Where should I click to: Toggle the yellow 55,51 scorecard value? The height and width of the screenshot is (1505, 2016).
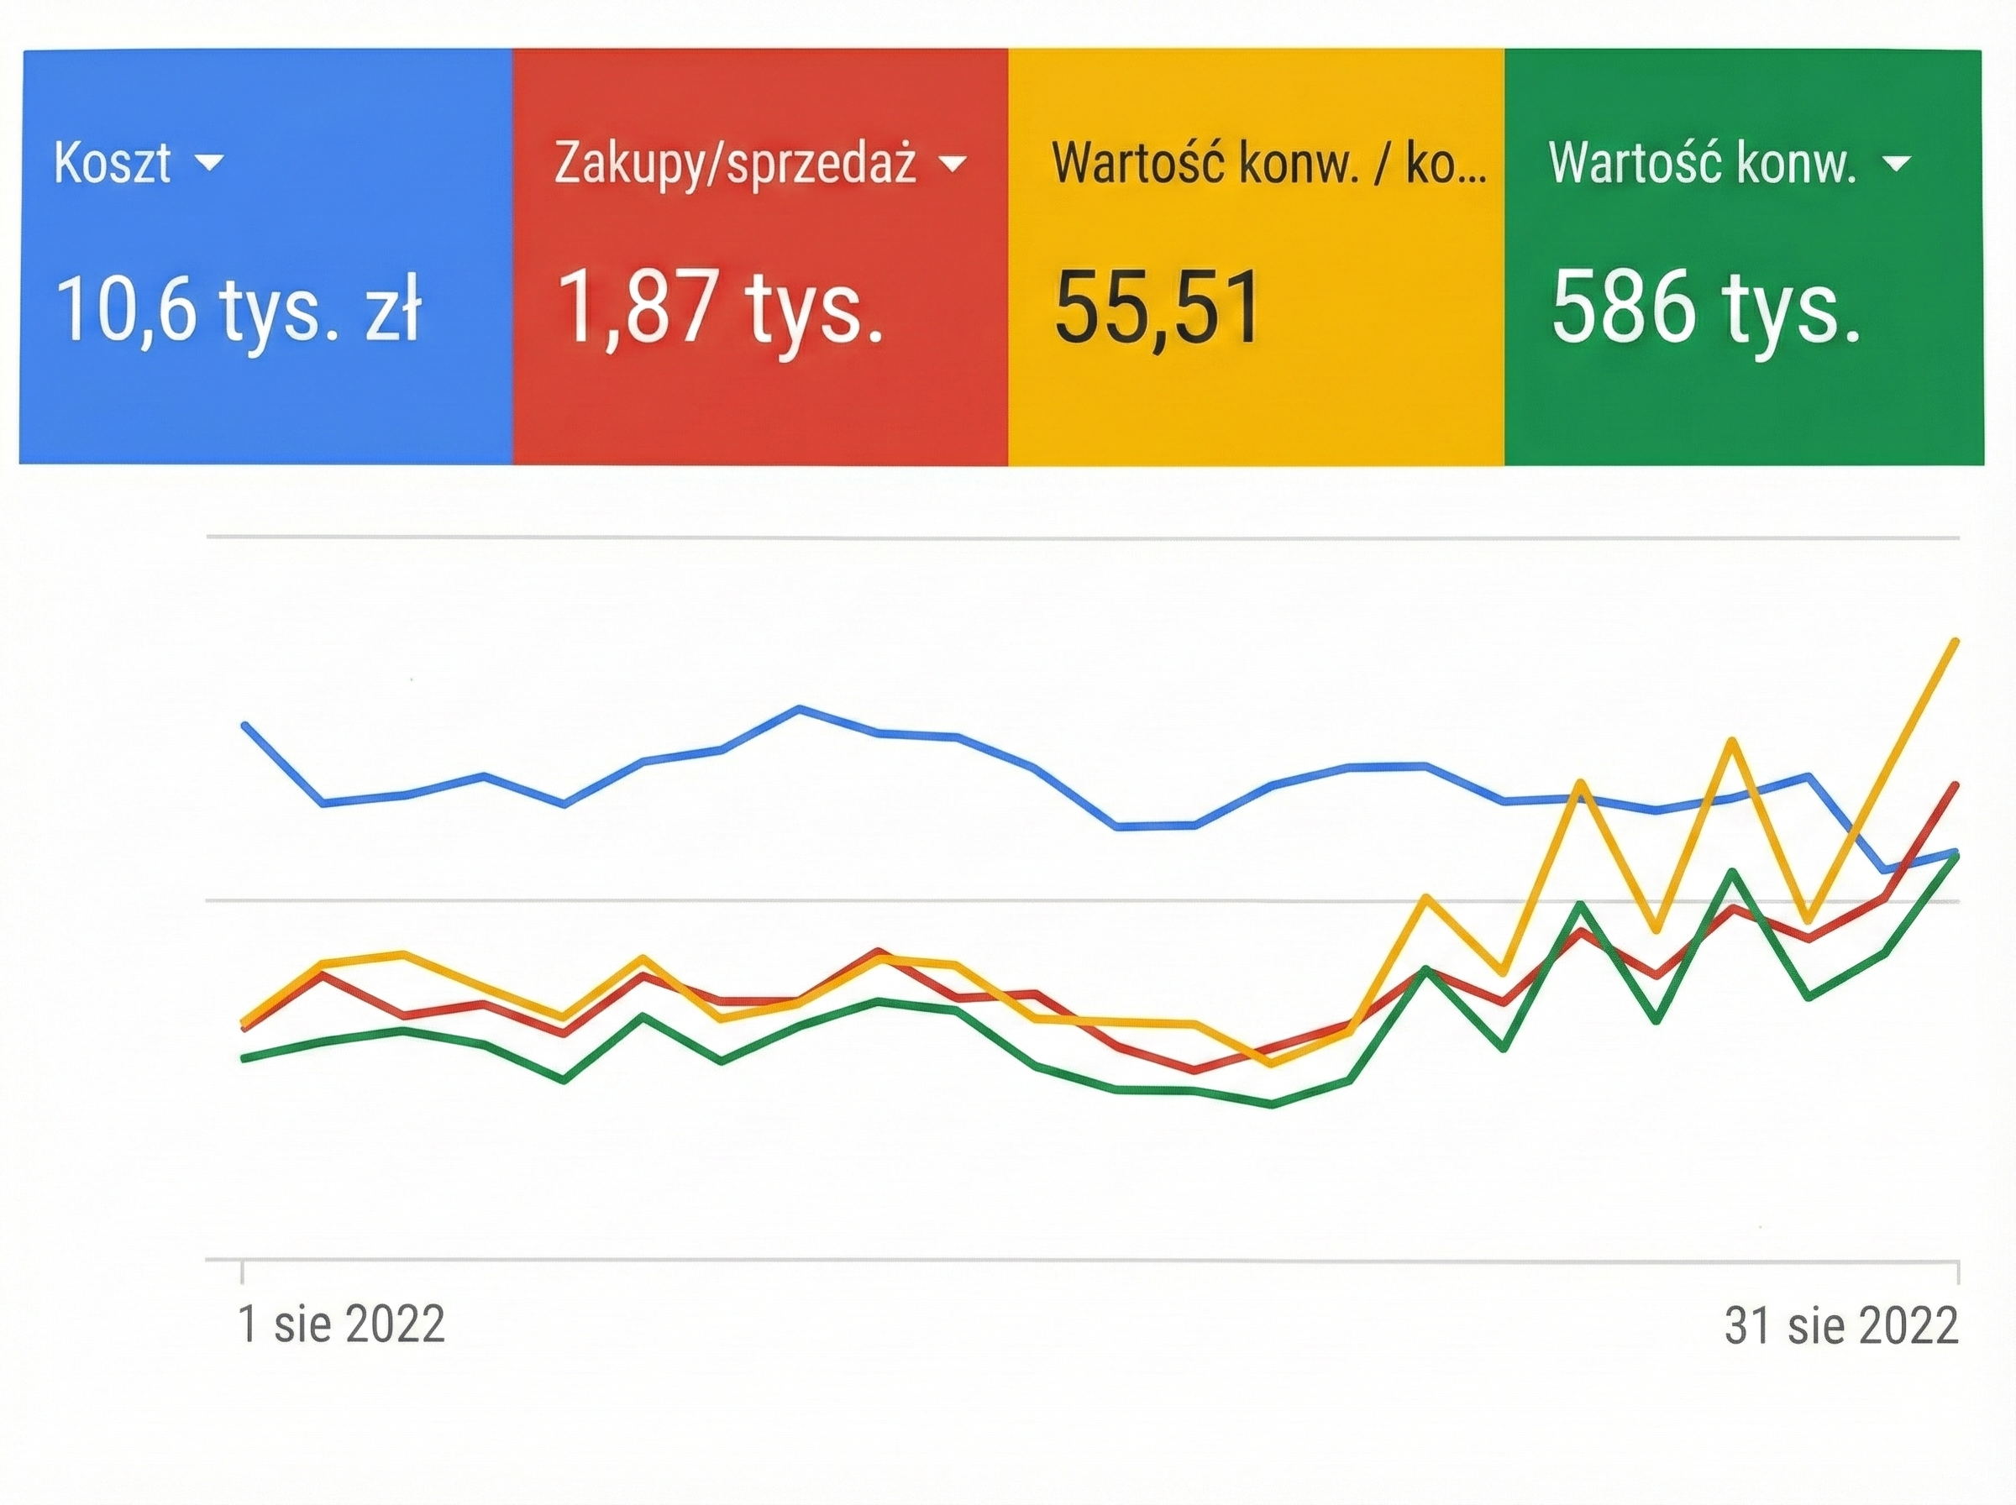click(x=1157, y=308)
